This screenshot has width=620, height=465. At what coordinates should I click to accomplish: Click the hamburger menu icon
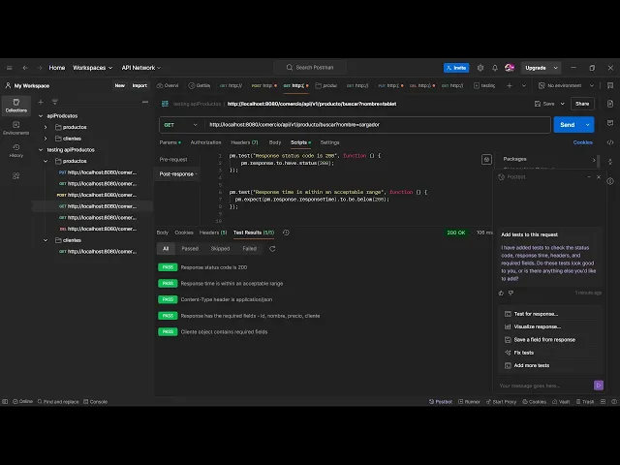point(9,68)
